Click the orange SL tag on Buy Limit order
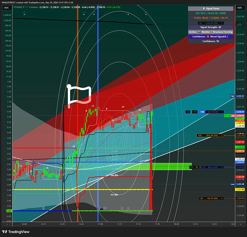The height and width of the screenshot is (237, 247). click(197, 167)
